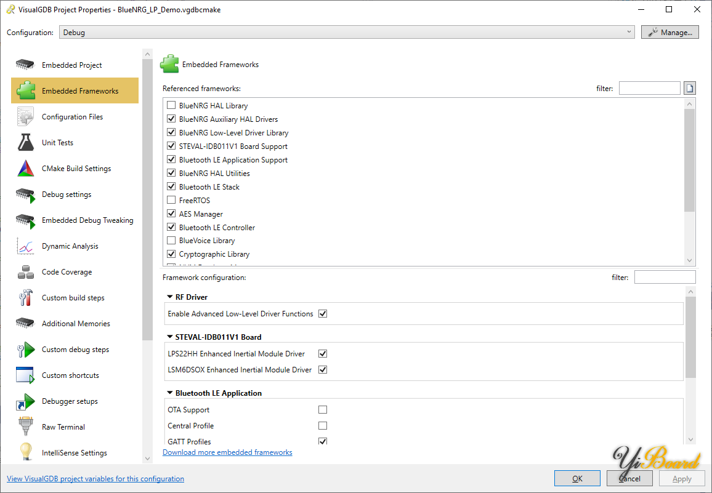
Task: Click the Debugger setups icon
Action: [25, 401]
